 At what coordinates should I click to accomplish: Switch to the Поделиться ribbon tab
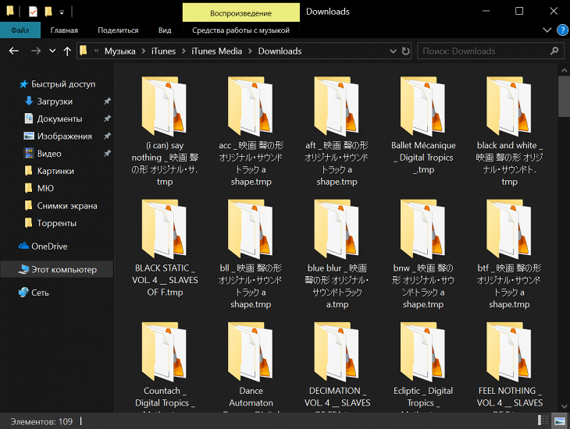(x=118, y=30)
